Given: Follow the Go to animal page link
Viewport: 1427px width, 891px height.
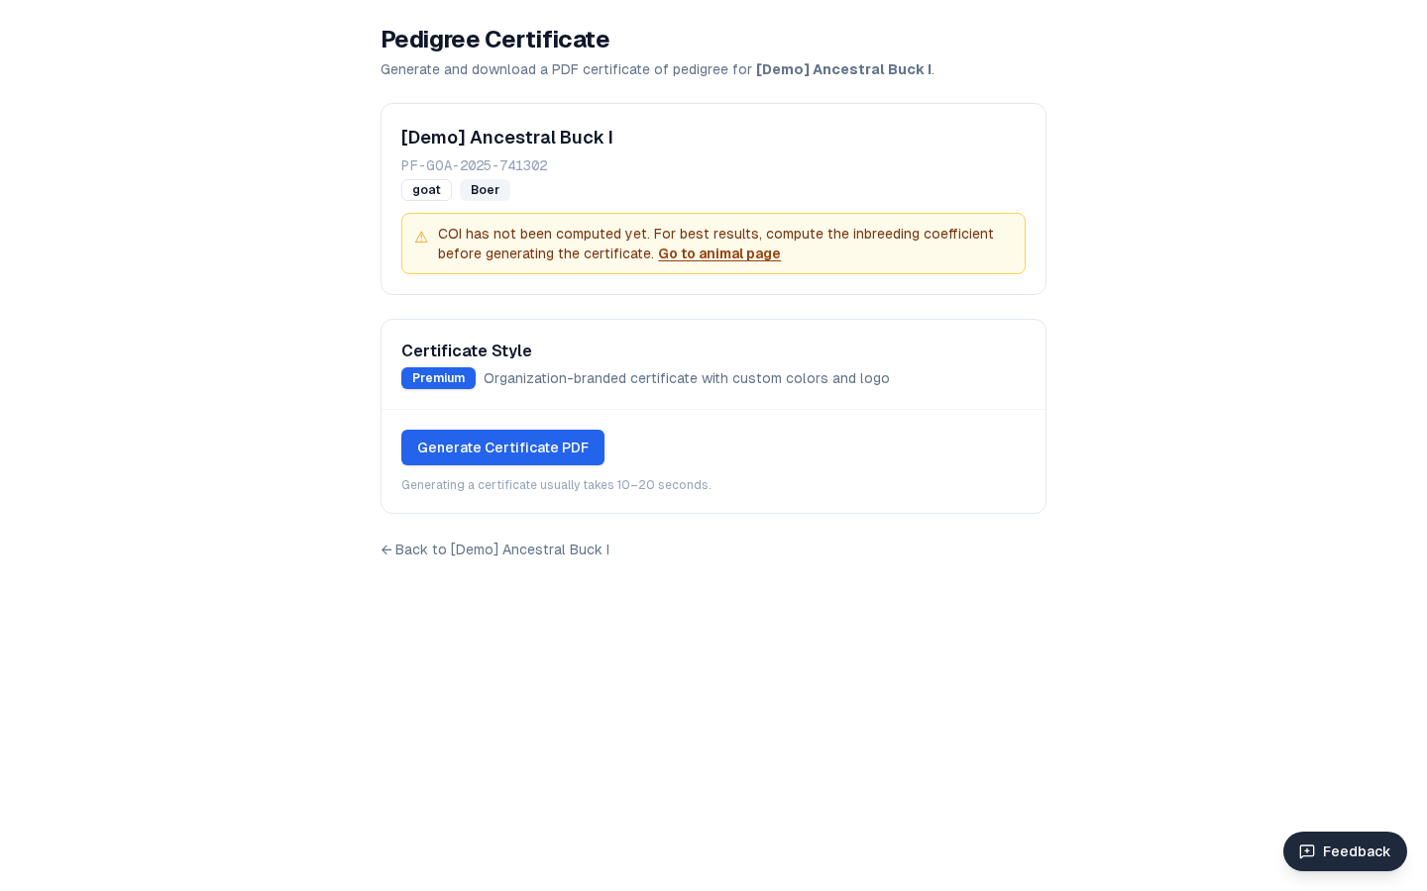Looking at the screenshot, I should [x=719, y=253].
